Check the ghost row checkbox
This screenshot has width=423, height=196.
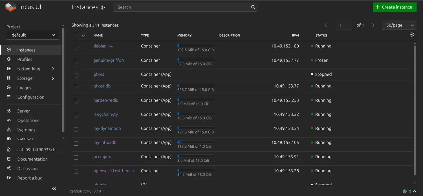tap(76, 75)
